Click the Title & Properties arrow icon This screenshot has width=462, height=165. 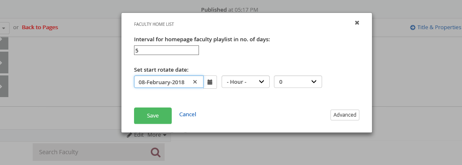[x=413, y=27]
